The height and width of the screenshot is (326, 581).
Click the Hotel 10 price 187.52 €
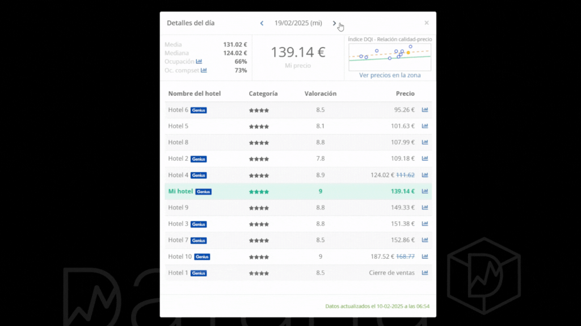pos(382,256)
